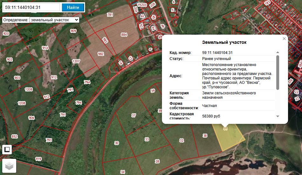Click the scroll up arrow in popup

tap(278, 52)
